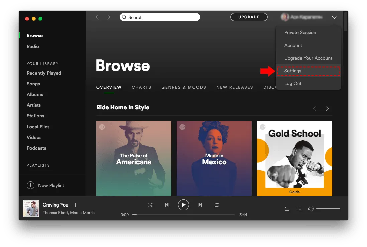367x247 pixels.
Task: Advance the Ride Home In Style carousel
Action: (327, 109)
